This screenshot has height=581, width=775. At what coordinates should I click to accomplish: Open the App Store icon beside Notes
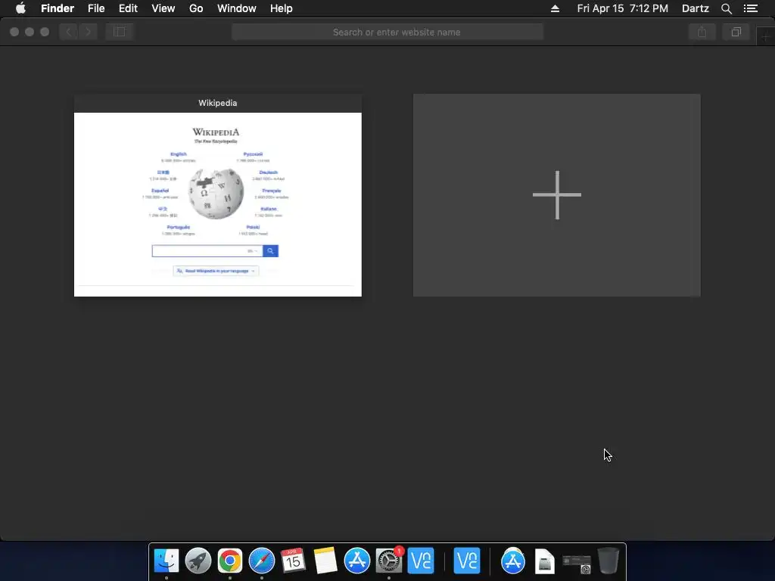point(357,561)
